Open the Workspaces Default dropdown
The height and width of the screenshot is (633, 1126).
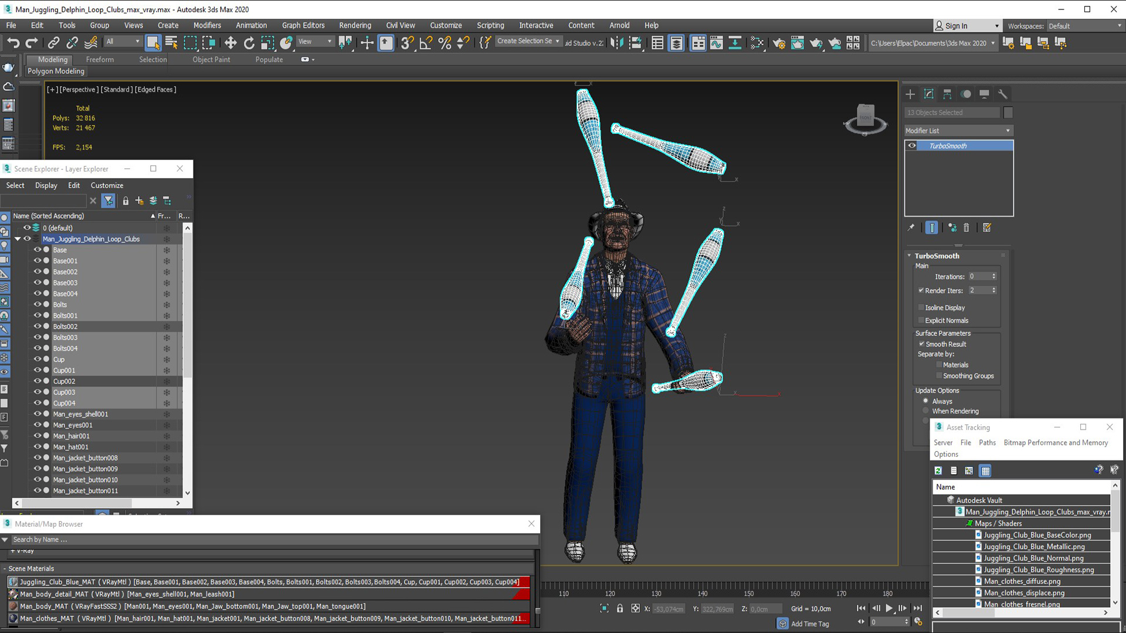pyautogui.click(x=1084, y=26)
